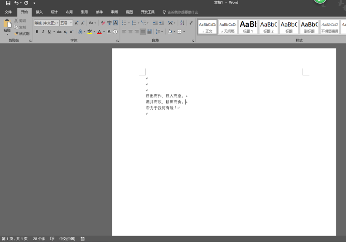
Task: Open the font name dropdown (等线)
Action: [58, 23]
